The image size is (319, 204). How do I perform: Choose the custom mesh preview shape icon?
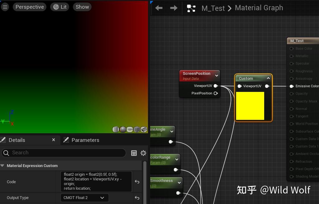(x=143, y=129)
